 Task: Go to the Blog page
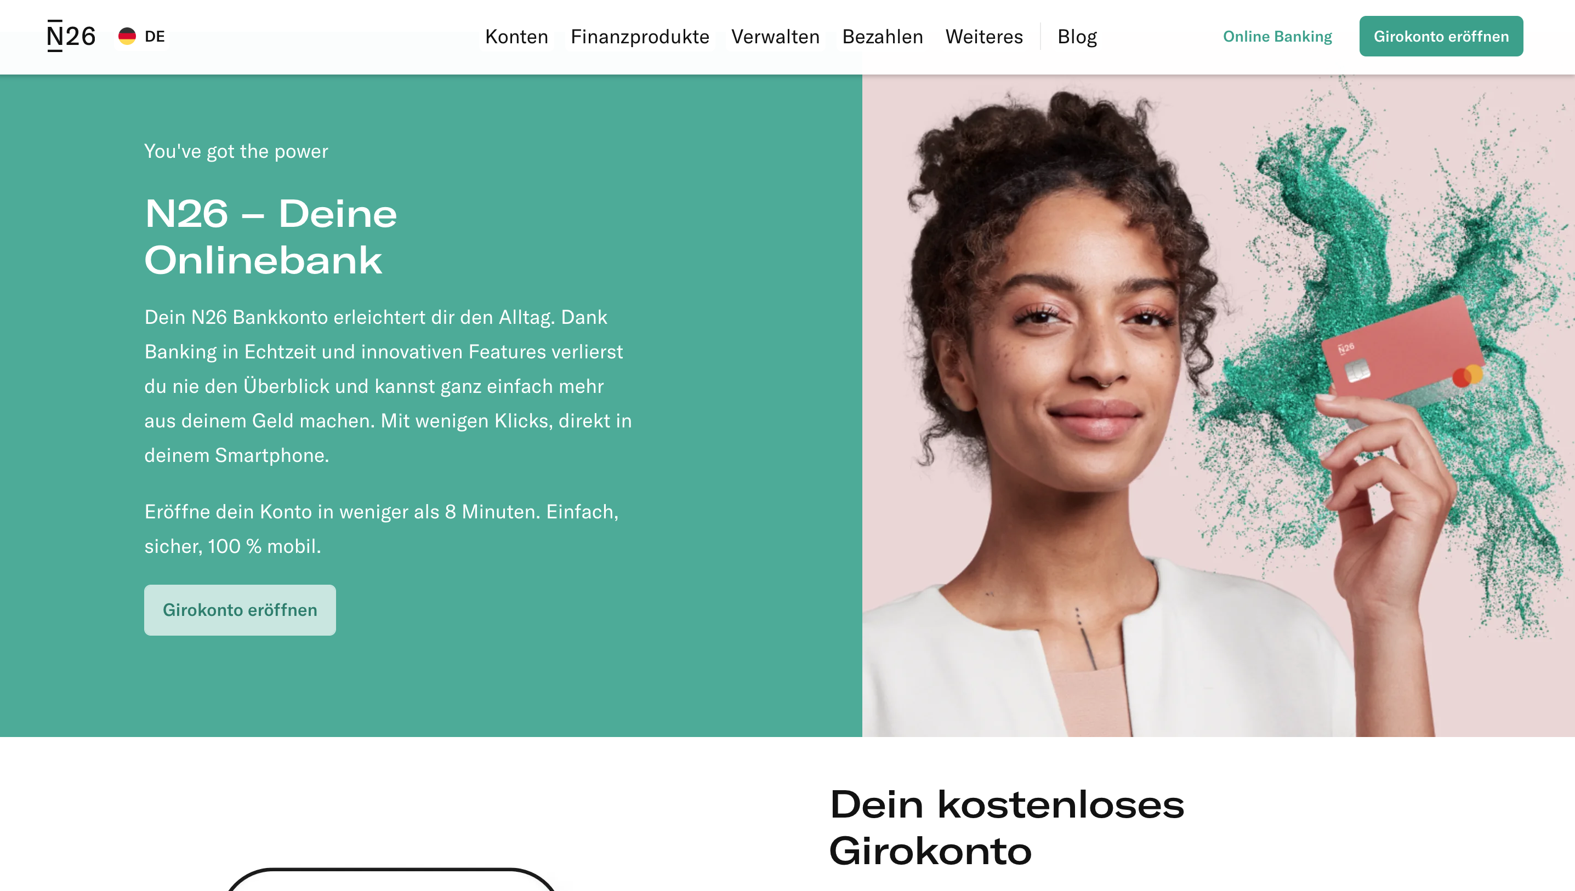coord(1077,37)
